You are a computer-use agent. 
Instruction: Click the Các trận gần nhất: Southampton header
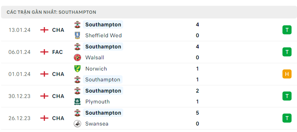(148, 12)
